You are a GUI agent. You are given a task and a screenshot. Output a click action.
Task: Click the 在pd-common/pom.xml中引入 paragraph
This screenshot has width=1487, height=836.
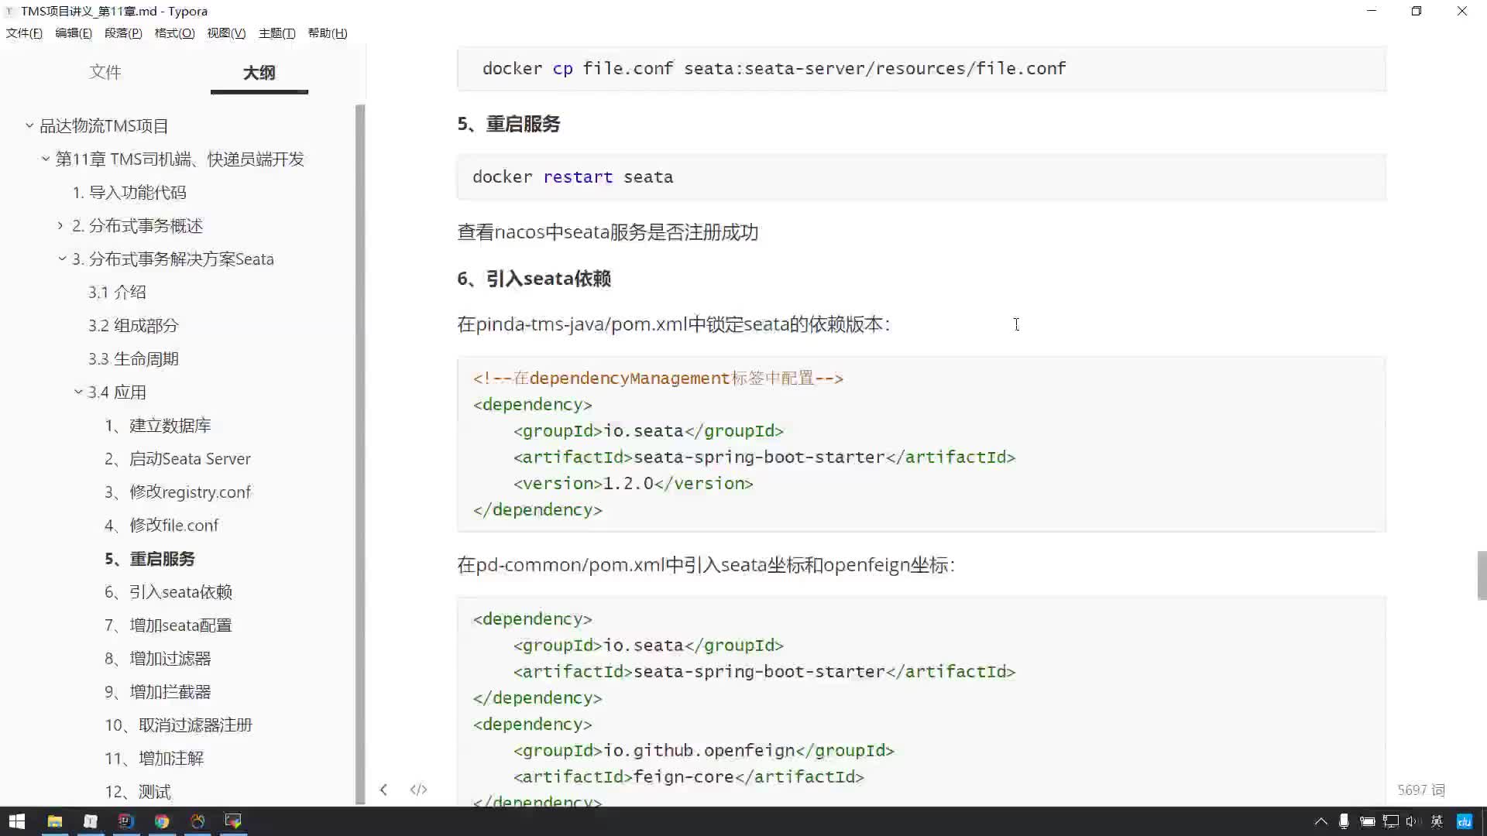point(706,565)
